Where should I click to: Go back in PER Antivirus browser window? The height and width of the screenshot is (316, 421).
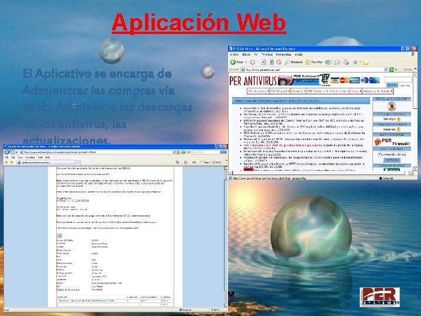237,62
